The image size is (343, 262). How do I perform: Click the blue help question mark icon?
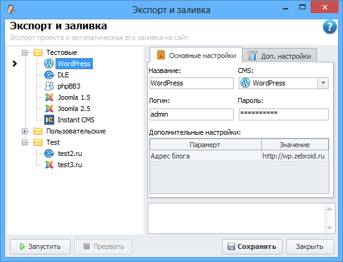coord(330,27)
